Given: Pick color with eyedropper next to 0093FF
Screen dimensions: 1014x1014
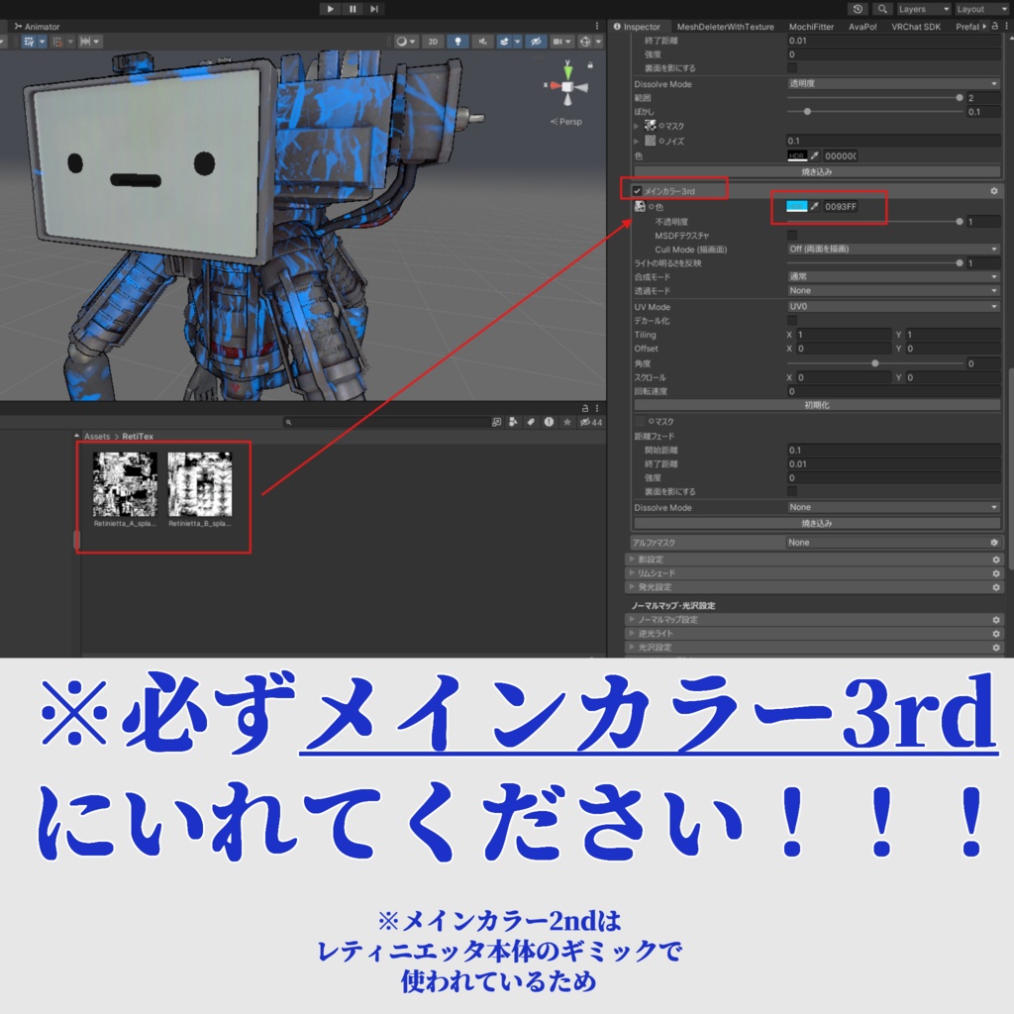Looking at the screenshot, I should click(x=815, y=206).
